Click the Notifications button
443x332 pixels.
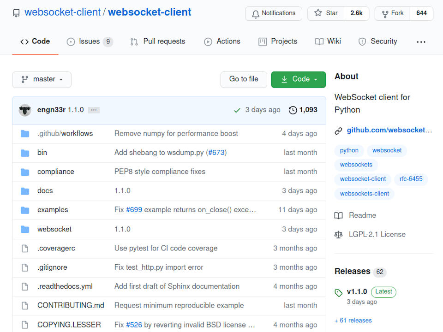tap(274, 13)
